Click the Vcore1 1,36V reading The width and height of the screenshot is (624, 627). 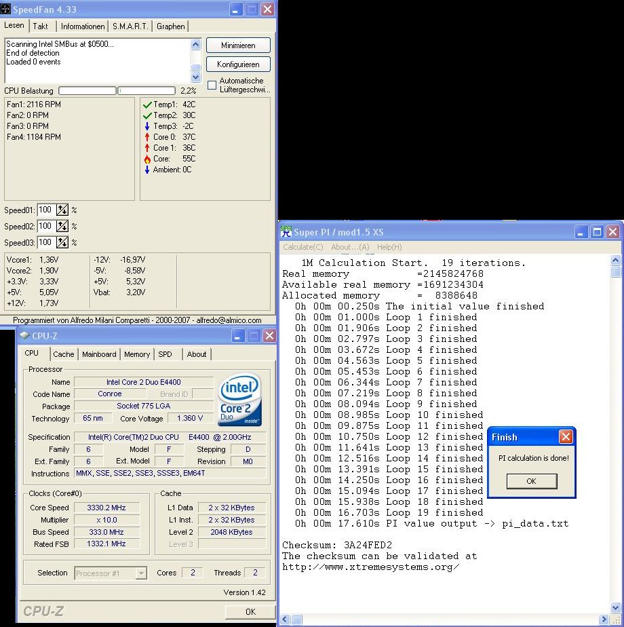point(33,260)
